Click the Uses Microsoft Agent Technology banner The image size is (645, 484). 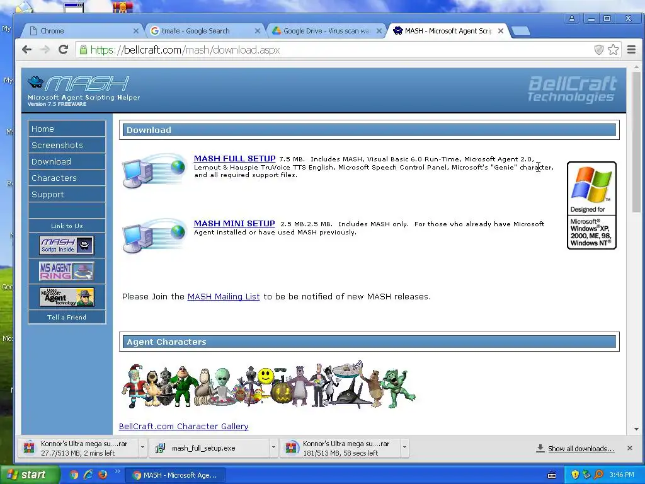click(x=67, y=297)
